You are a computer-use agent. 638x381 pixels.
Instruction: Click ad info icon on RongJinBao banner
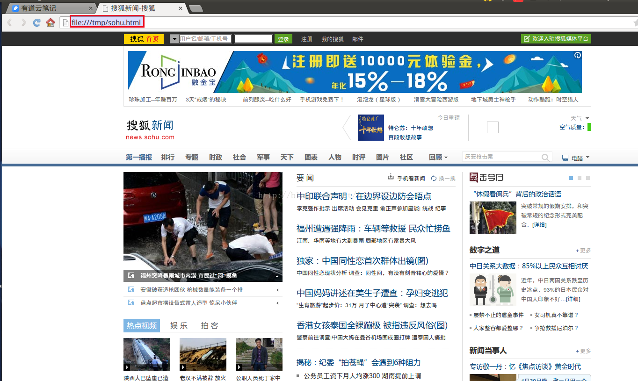578,55
